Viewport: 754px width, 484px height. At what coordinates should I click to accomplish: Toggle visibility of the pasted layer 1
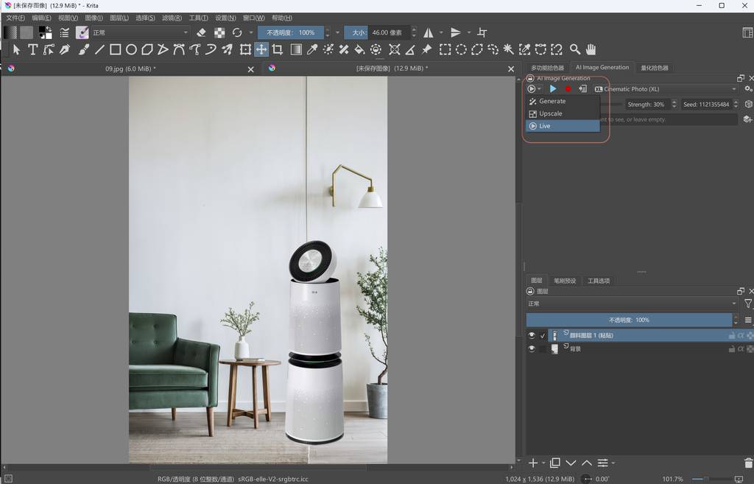click(x=532, y=335)
